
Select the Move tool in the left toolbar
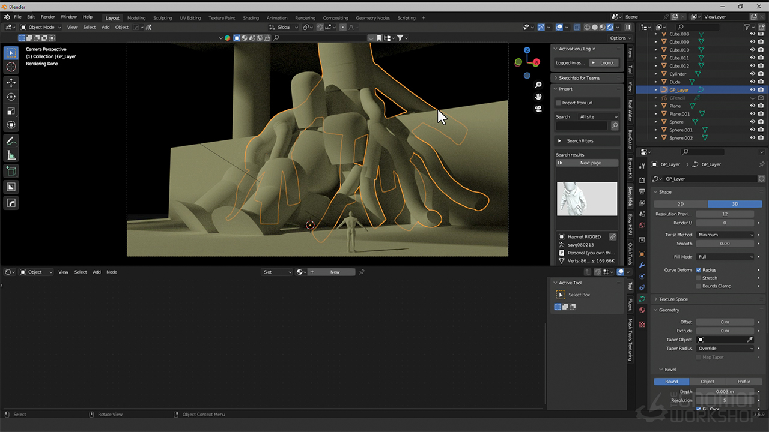[11, 82]
